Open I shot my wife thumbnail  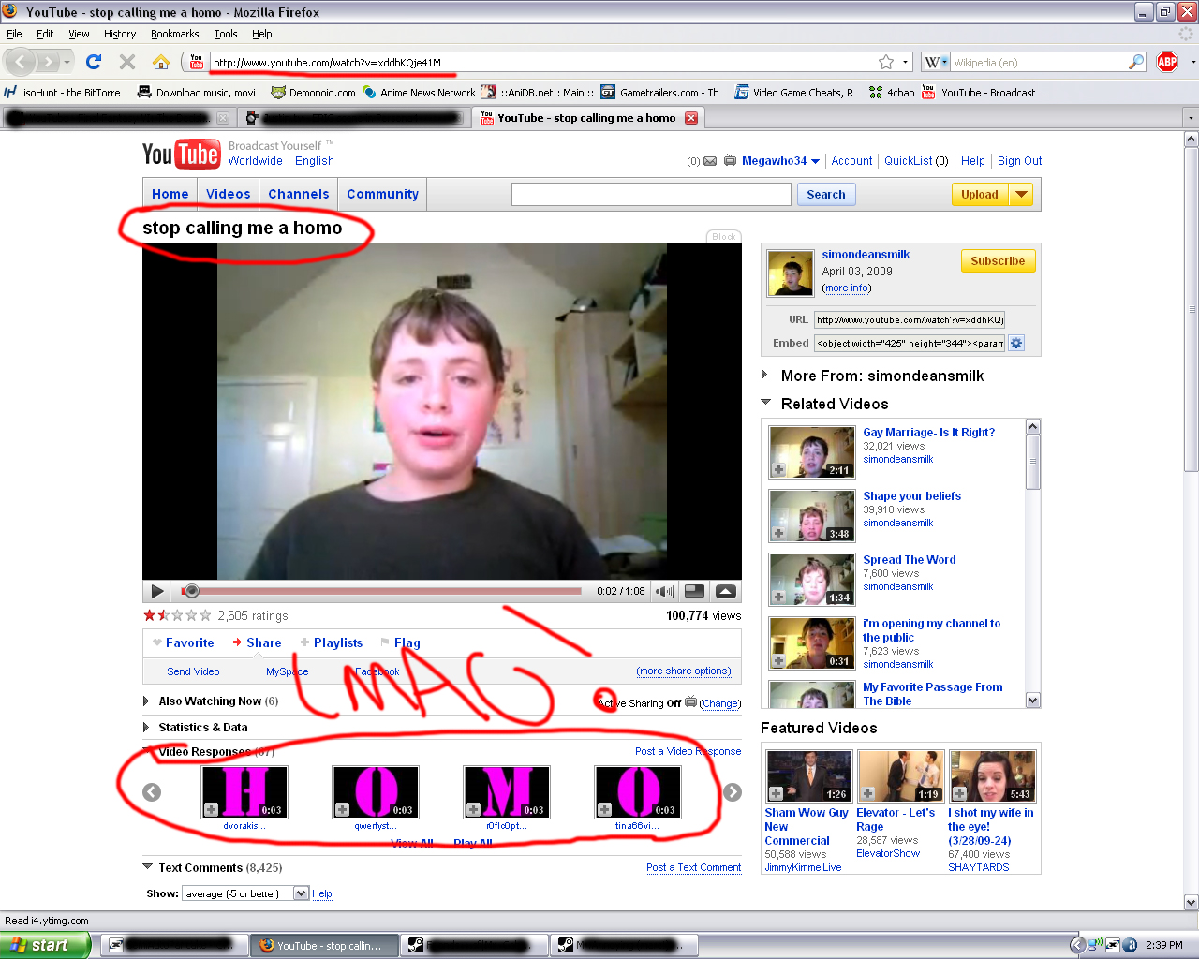pyautogui.click(x=993, y=776)
